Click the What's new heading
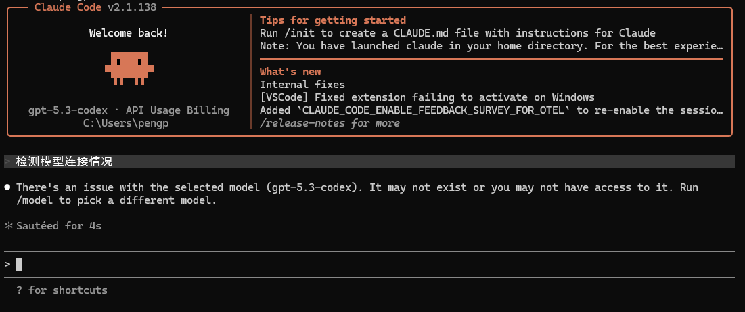 [x=290, y=72]
